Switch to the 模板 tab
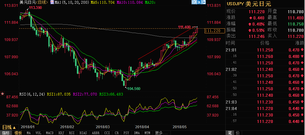 click(x=18, y=133)
